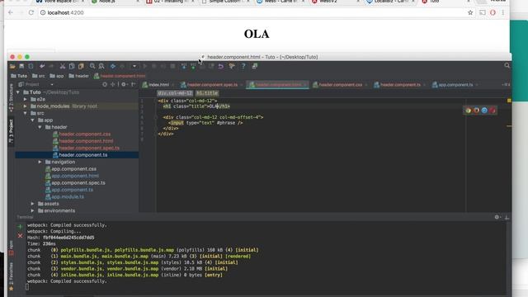Click the VCS commit changes icon

coord(193,66)
